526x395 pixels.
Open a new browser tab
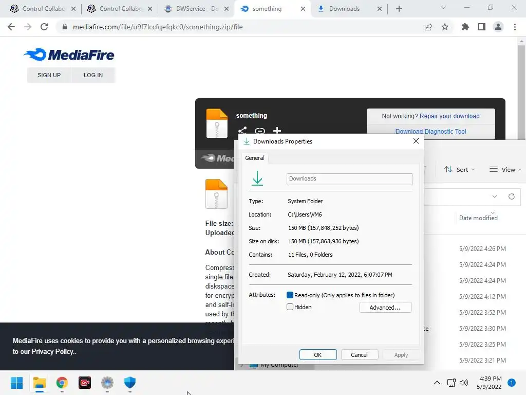coord(399,9)
